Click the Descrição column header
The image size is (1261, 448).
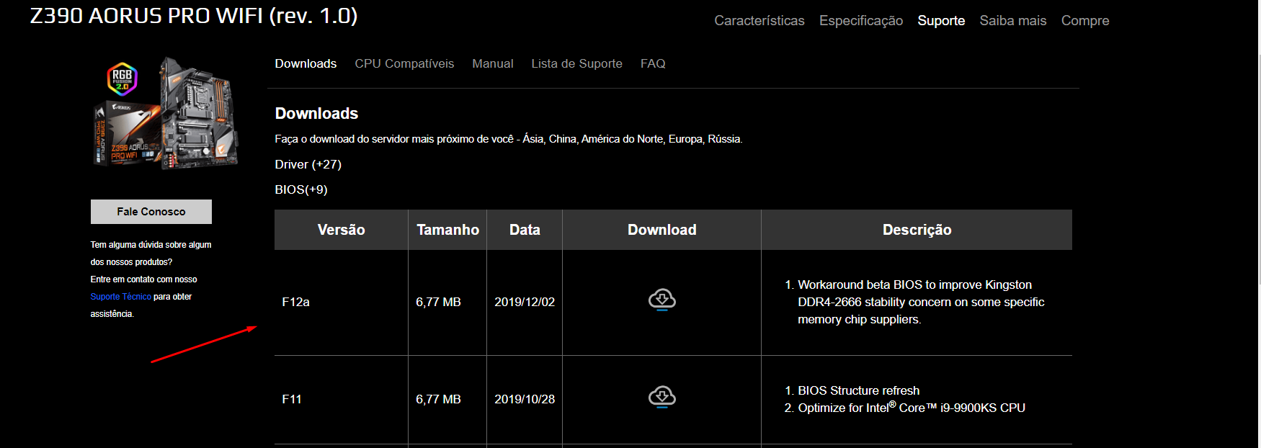pos(917,230)
